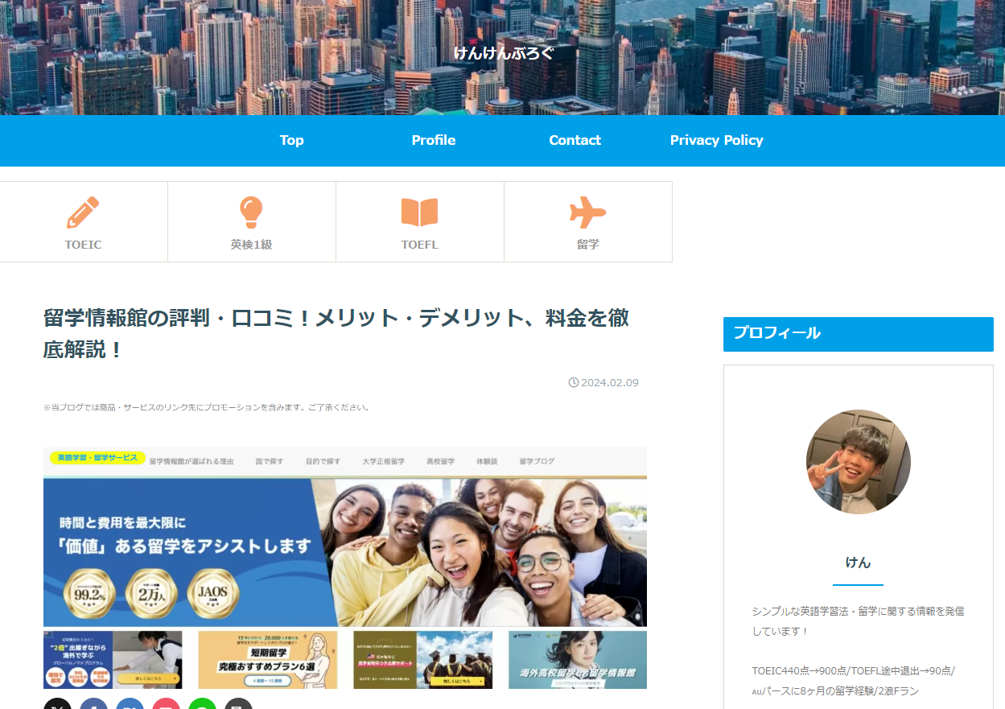Click the clock icon beside the post date
The image size is (1005, 709).
pyautogui.click(x=574, y=382)
